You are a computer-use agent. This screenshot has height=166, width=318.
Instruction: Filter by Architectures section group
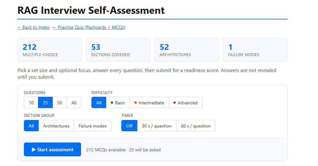[56, 126]
